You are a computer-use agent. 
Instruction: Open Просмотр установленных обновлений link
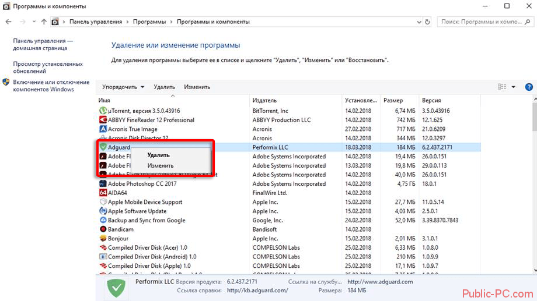48,68
